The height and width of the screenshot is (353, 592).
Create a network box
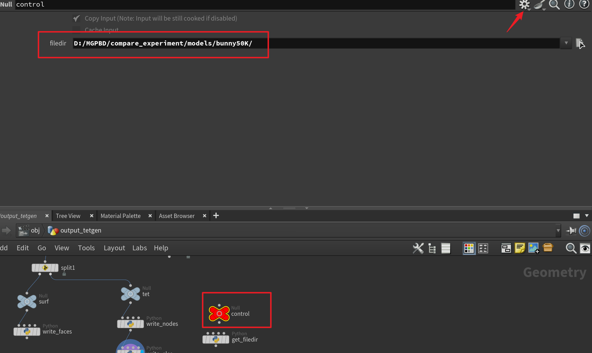(x=506, y=248)
